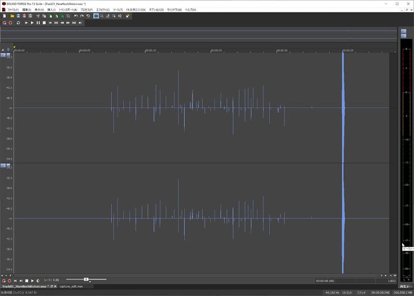Viewport: 414px width, 296px height.
Task: Click the Cut scissors icon
Action: [38, 16]
